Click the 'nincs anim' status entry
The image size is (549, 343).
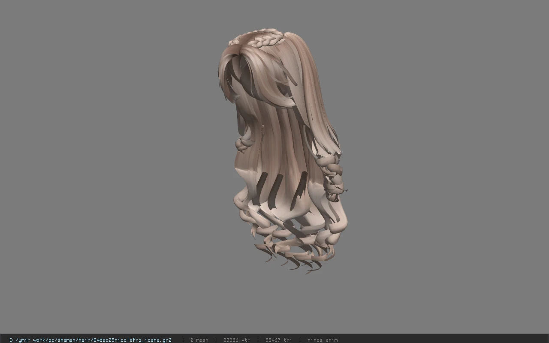(323, 340)
